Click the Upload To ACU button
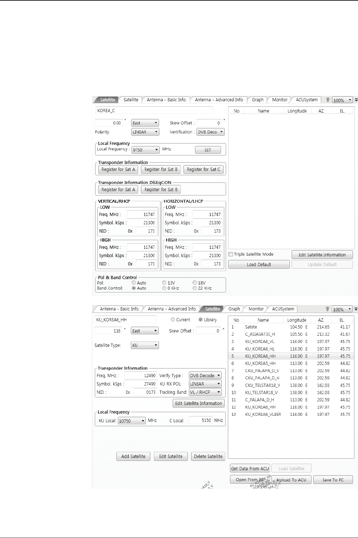The width and height of the screenshot is (358, 538). point(291,480)
